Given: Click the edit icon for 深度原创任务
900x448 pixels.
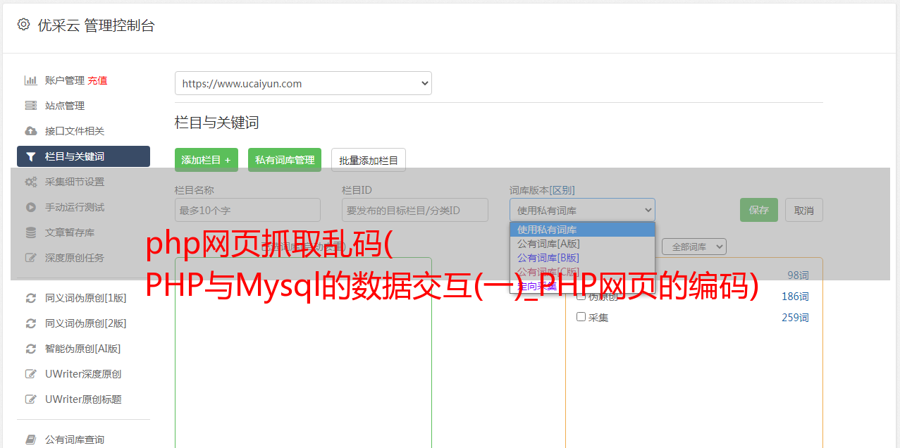Looking at the screenshot, I should 30,258.
